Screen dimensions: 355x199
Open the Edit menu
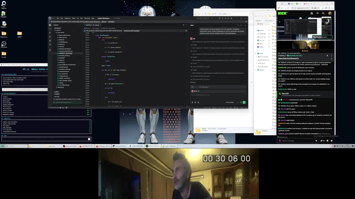coord(62,18)
